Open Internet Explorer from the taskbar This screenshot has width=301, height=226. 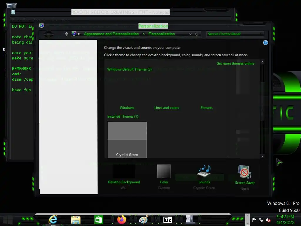tap(53, 220)
